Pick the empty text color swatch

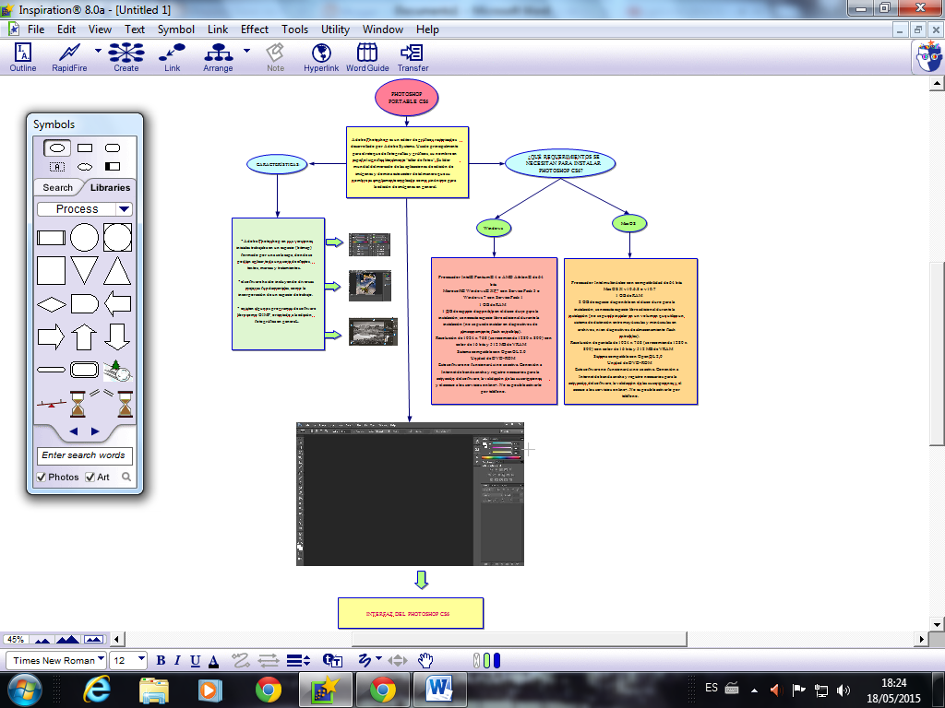click(x=477, y=660)
